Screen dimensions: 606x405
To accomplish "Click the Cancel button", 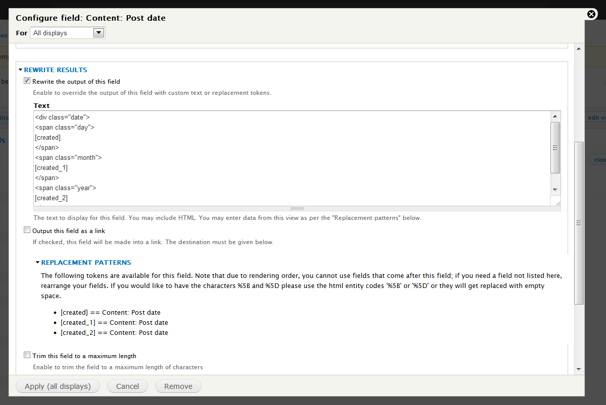I will tap(127, 386).
